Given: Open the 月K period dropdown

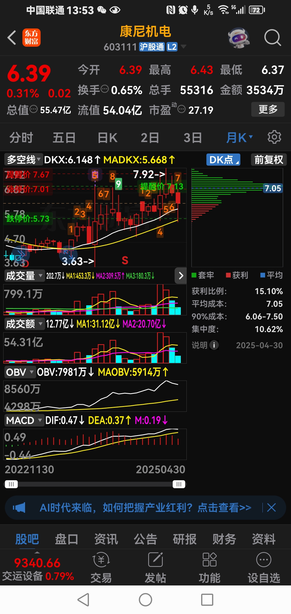Looking at the screenshot, I should 240,138.
